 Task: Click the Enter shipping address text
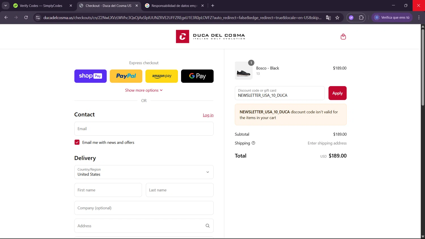[327, 143]
